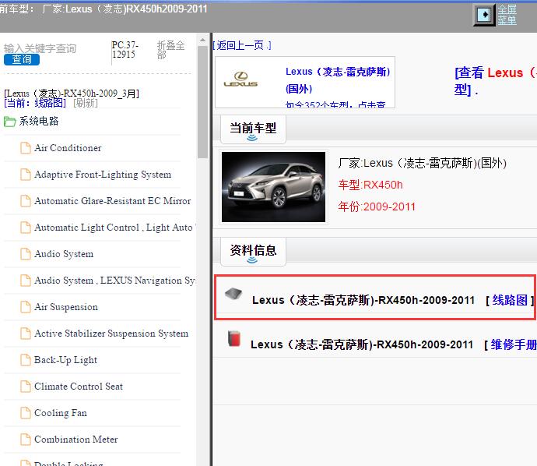Click the Air Conditioner document icon
The image size is (537, 466).
pyautogui.click(x=26, y=148)
